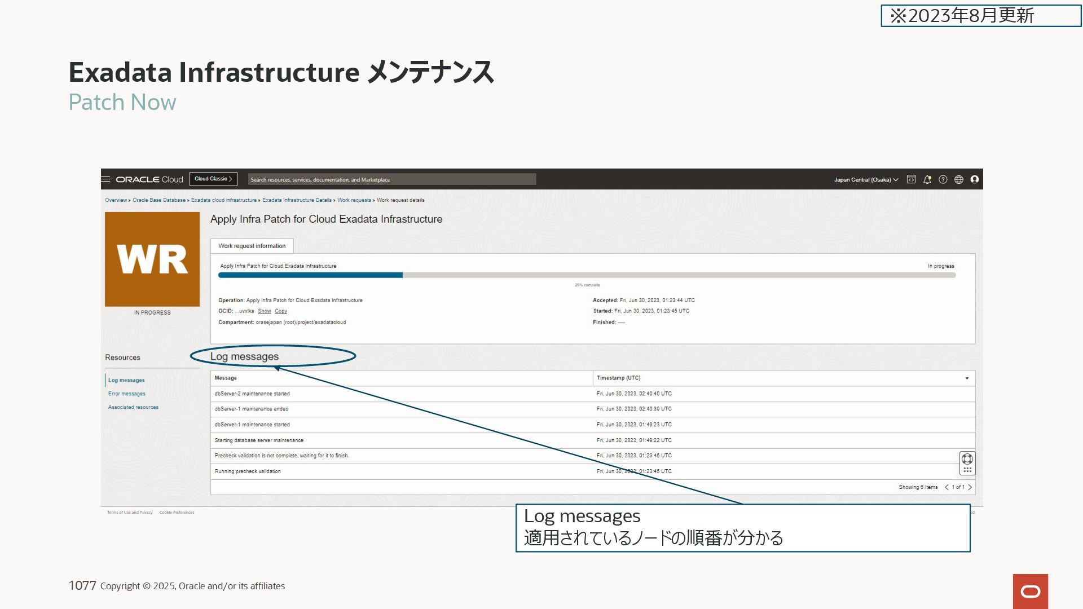Click the floating support lifebuoy icon
Screen dimensions: 1083x609
pyautogui.click(x=967, y=459)
